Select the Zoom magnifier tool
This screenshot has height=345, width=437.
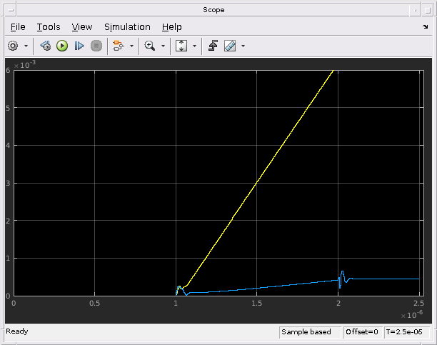[x=150, y=46]
